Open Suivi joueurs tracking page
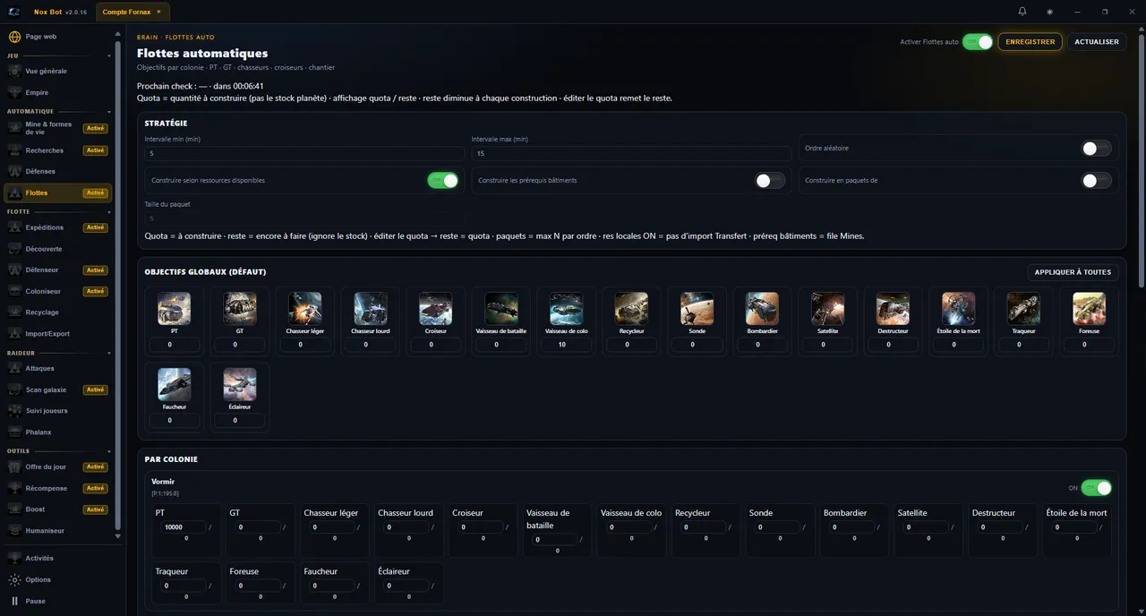The height and width of the screenshot is (616, 1146). tap(58, 411)
